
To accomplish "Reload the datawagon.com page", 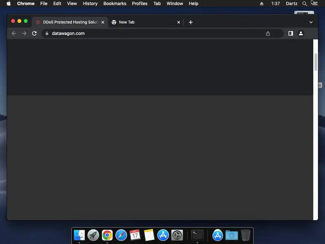I will tap(34, 33).
